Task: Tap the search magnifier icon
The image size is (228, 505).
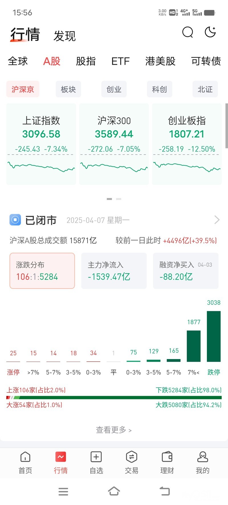Action: coord(188,32)
